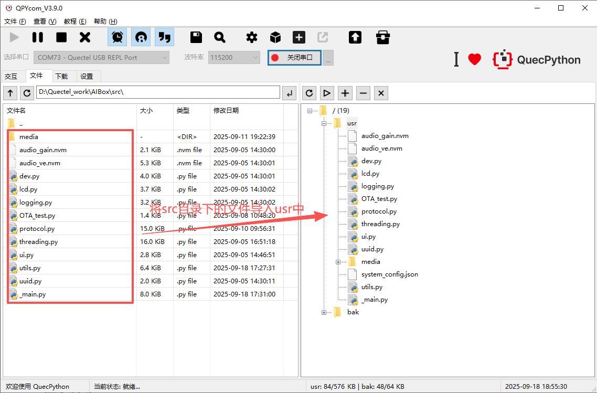Click the plus button above device tree
The width and height of the screenshot is (597, 393).
(345, 93)
